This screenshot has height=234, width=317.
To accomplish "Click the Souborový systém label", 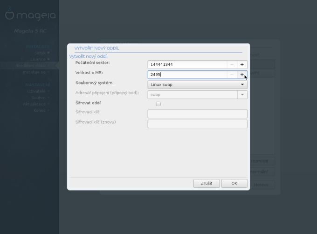I will [x=95, y=83].
